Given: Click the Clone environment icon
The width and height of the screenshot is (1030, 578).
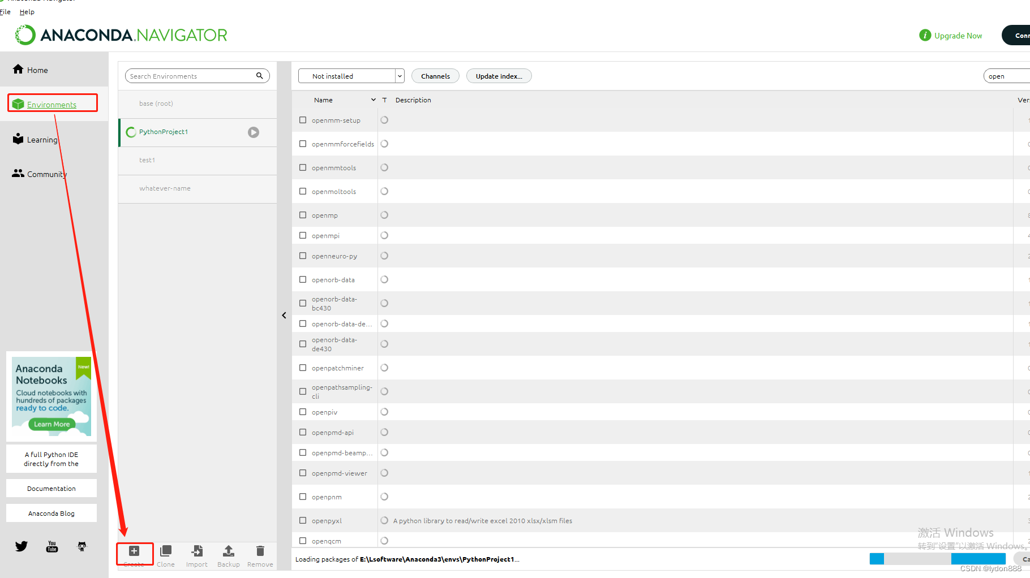Looking at the screenshot, I should (x=166, y=551).
